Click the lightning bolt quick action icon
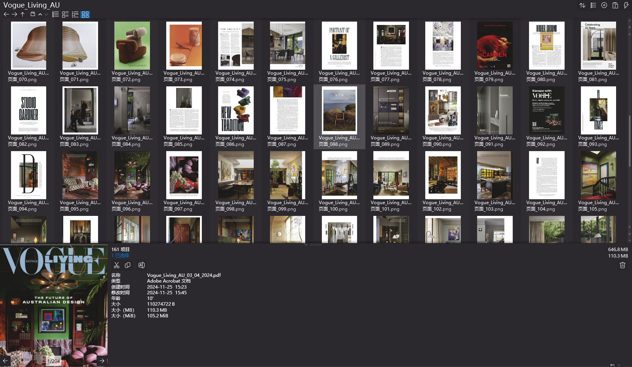This screenshot has height=367, width=632. (626, 5)
